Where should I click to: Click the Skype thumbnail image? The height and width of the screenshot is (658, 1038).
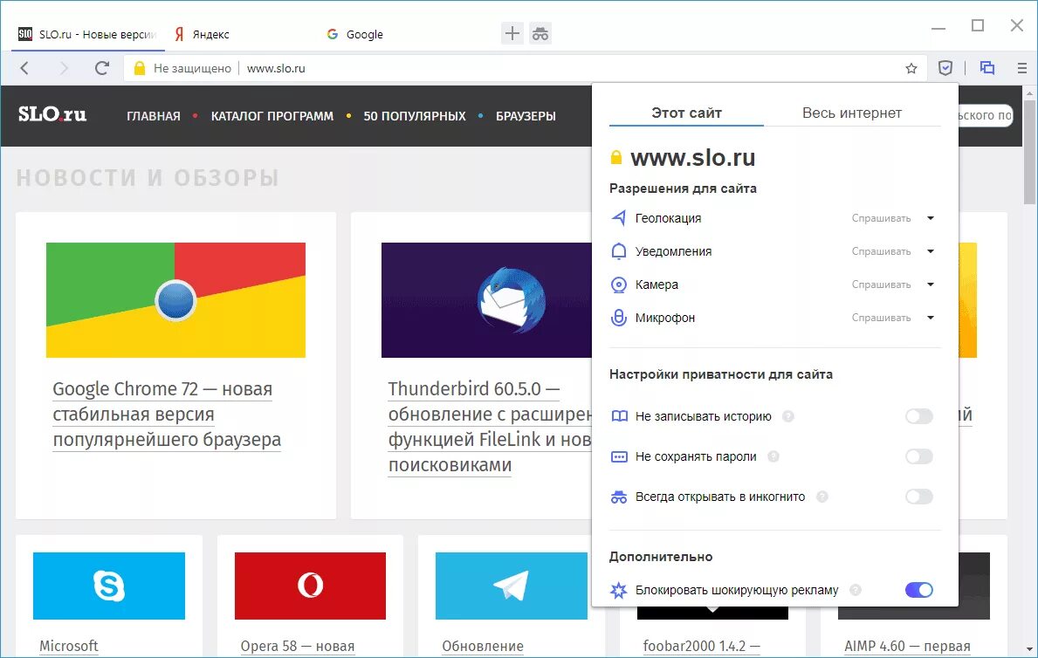109,586
